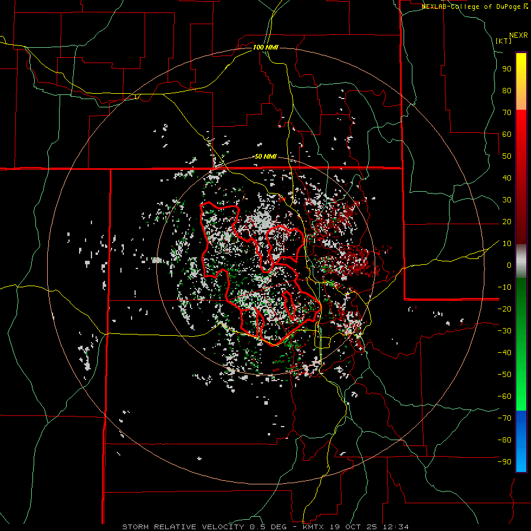Click the NEXR label above the color scale
Screen dimensions: 531x531
point(519,35)
